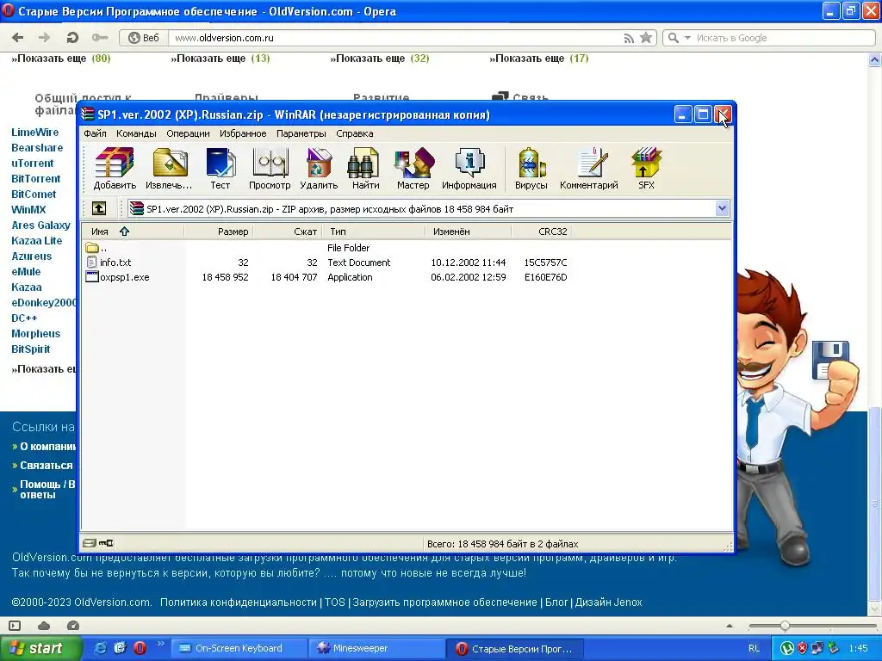Switch to On-Screen Keyboard taskbar button
The height and width of the screenshot is (661, 882).
tap(239, 648)
